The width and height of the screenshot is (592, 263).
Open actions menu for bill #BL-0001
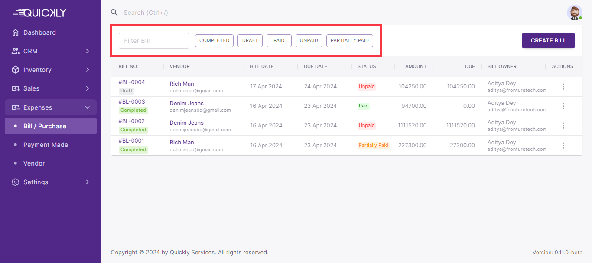[x=563, y=145]
